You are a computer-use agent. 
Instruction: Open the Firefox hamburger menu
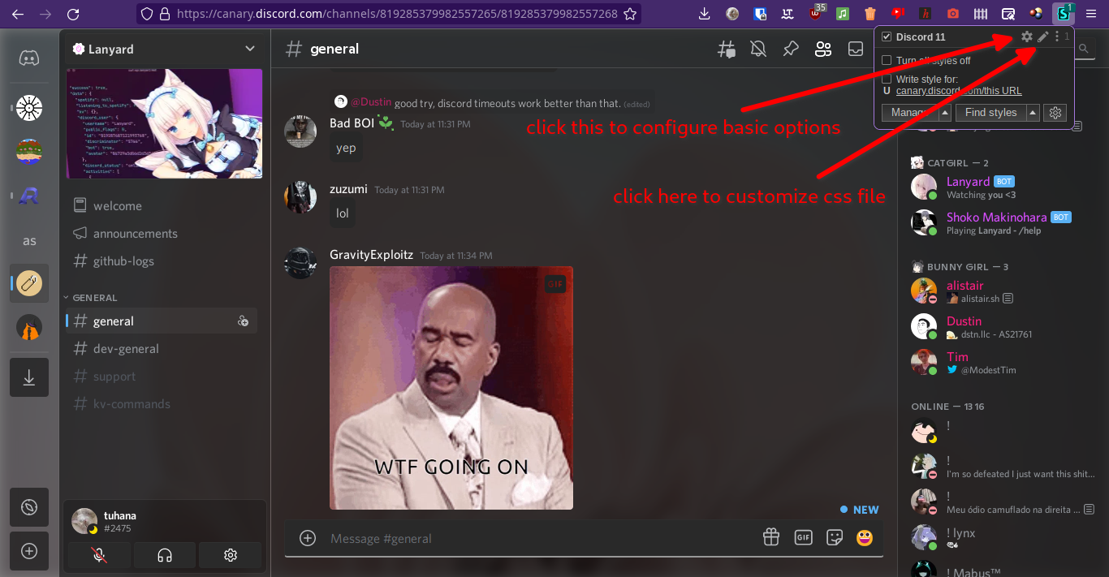tap(1091, 14)
